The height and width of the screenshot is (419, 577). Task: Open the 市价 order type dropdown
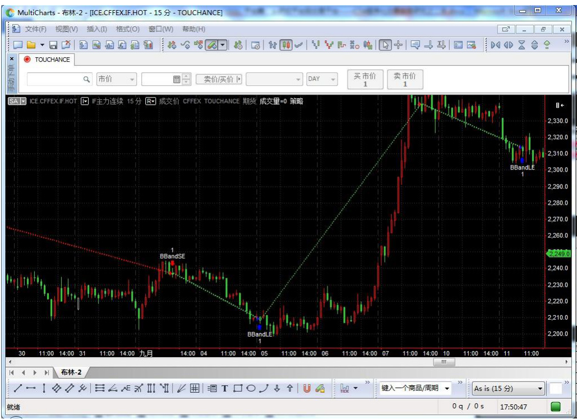pyautogui.click(x=117, y=80)
